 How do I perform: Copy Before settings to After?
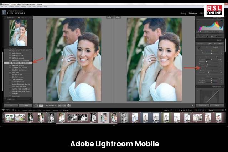click(x=59, y=105)
